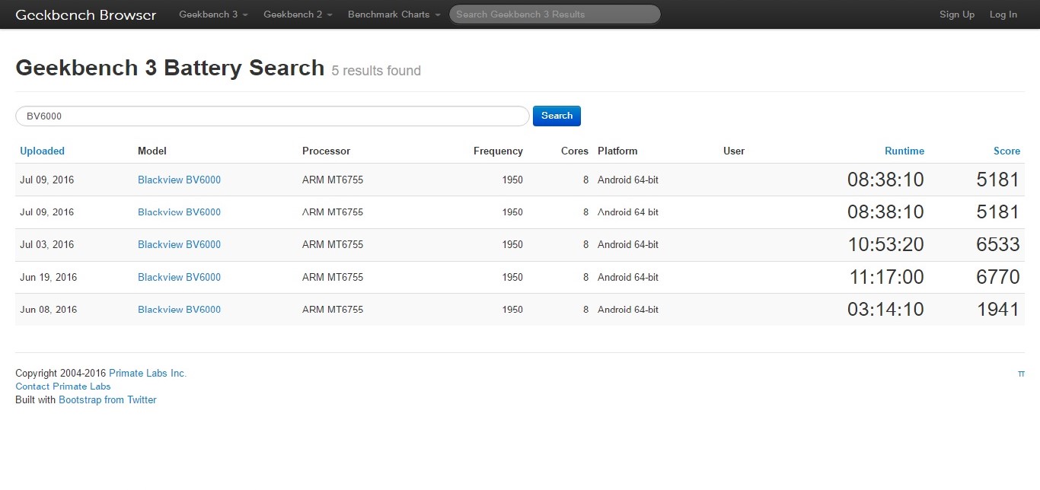Sort results by Uploaded column

pos(42,151)
